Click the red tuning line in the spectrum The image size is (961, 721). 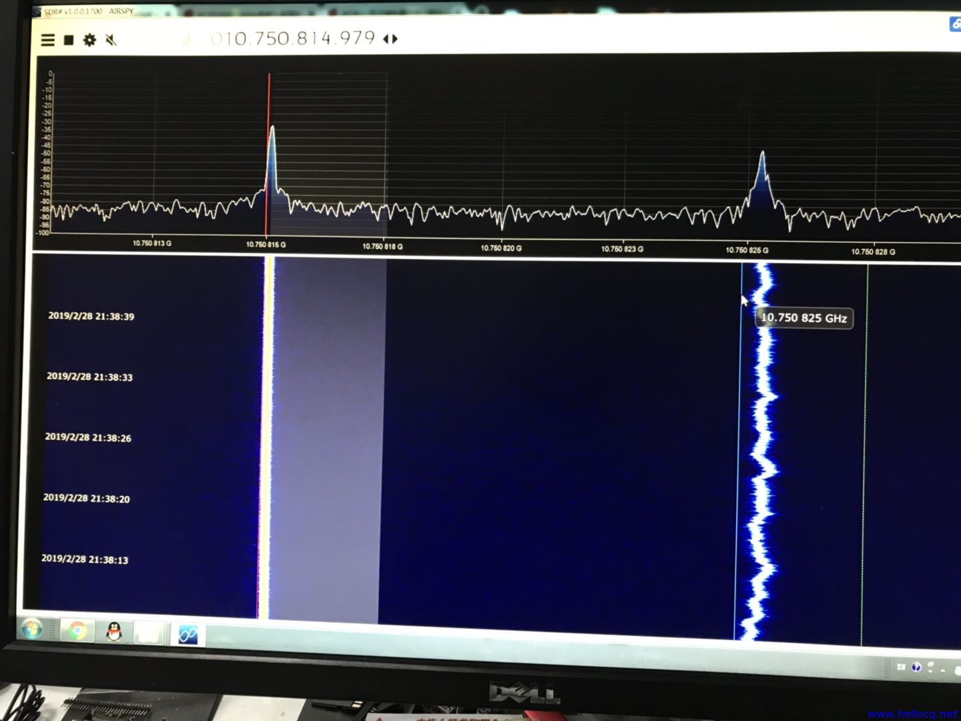pos(268,154)
